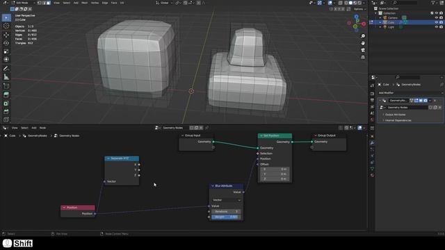The image size is (445, 250).
Task: Expand the Output Attributes panel
Action: tap(396, 115)
